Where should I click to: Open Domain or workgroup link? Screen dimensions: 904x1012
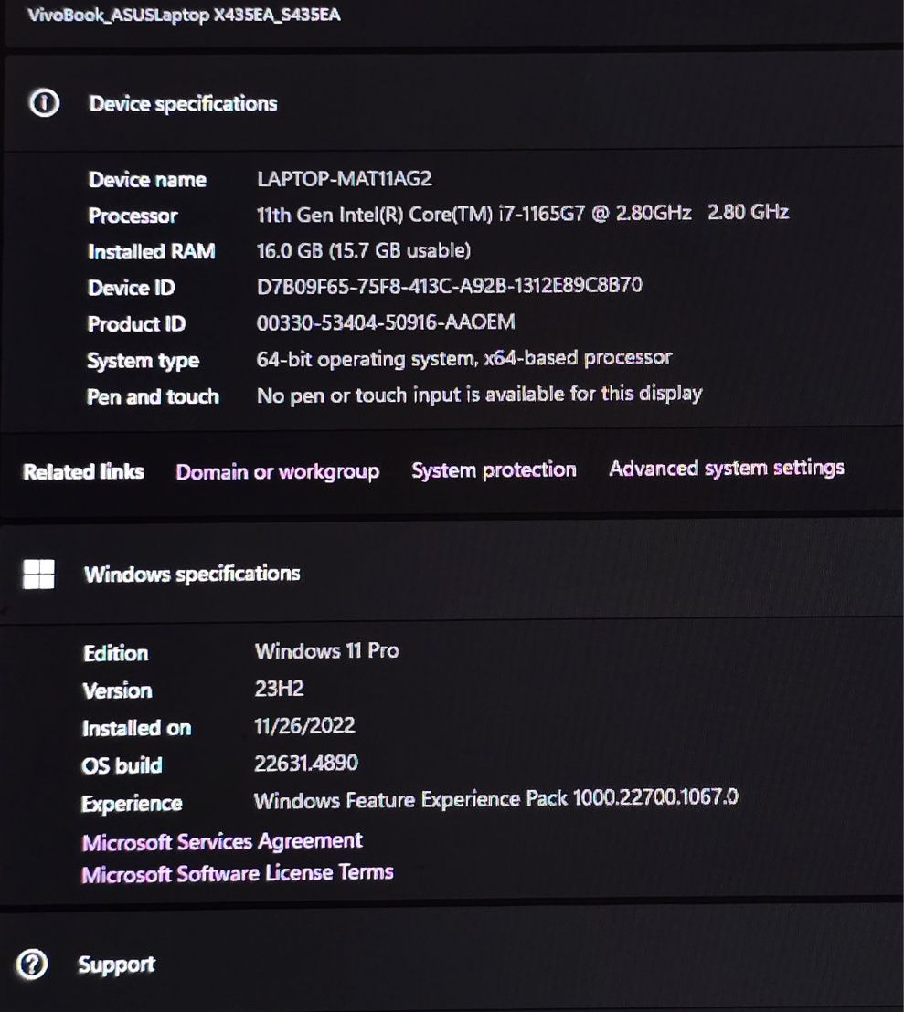tap(278, 472)
